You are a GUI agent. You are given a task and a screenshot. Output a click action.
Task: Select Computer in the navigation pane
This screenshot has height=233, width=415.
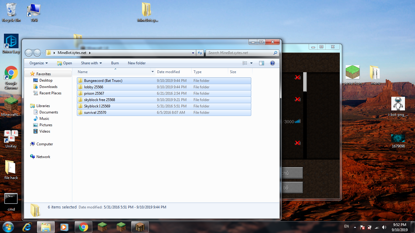pos(45,144)
